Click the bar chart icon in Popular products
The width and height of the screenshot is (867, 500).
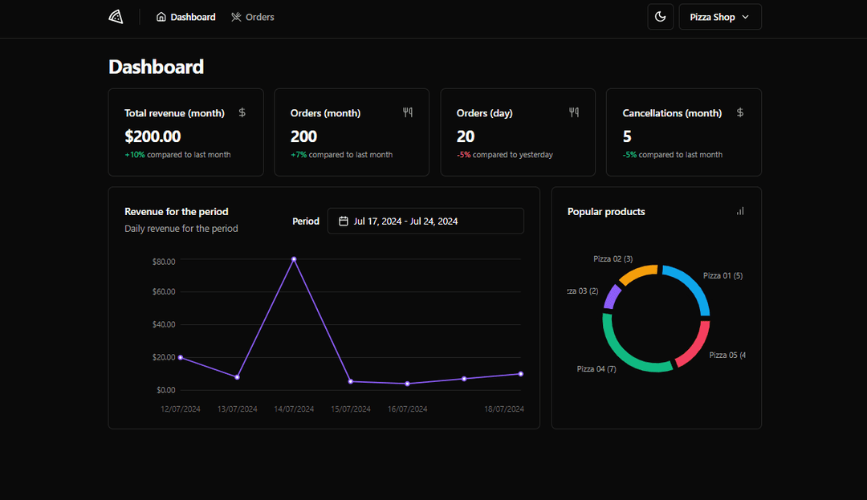click(740, 211)
